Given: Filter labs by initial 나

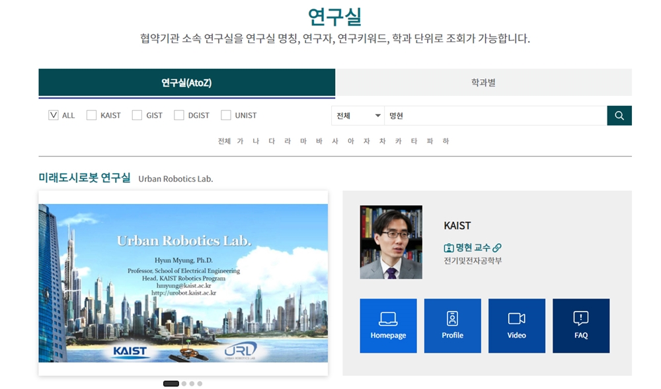Looking at the screenshot, I should click(256, 141).
